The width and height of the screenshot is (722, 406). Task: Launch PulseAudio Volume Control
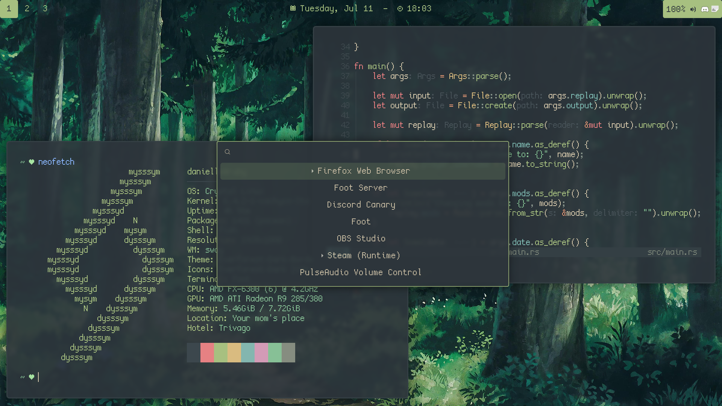click(x=361, y=273)
